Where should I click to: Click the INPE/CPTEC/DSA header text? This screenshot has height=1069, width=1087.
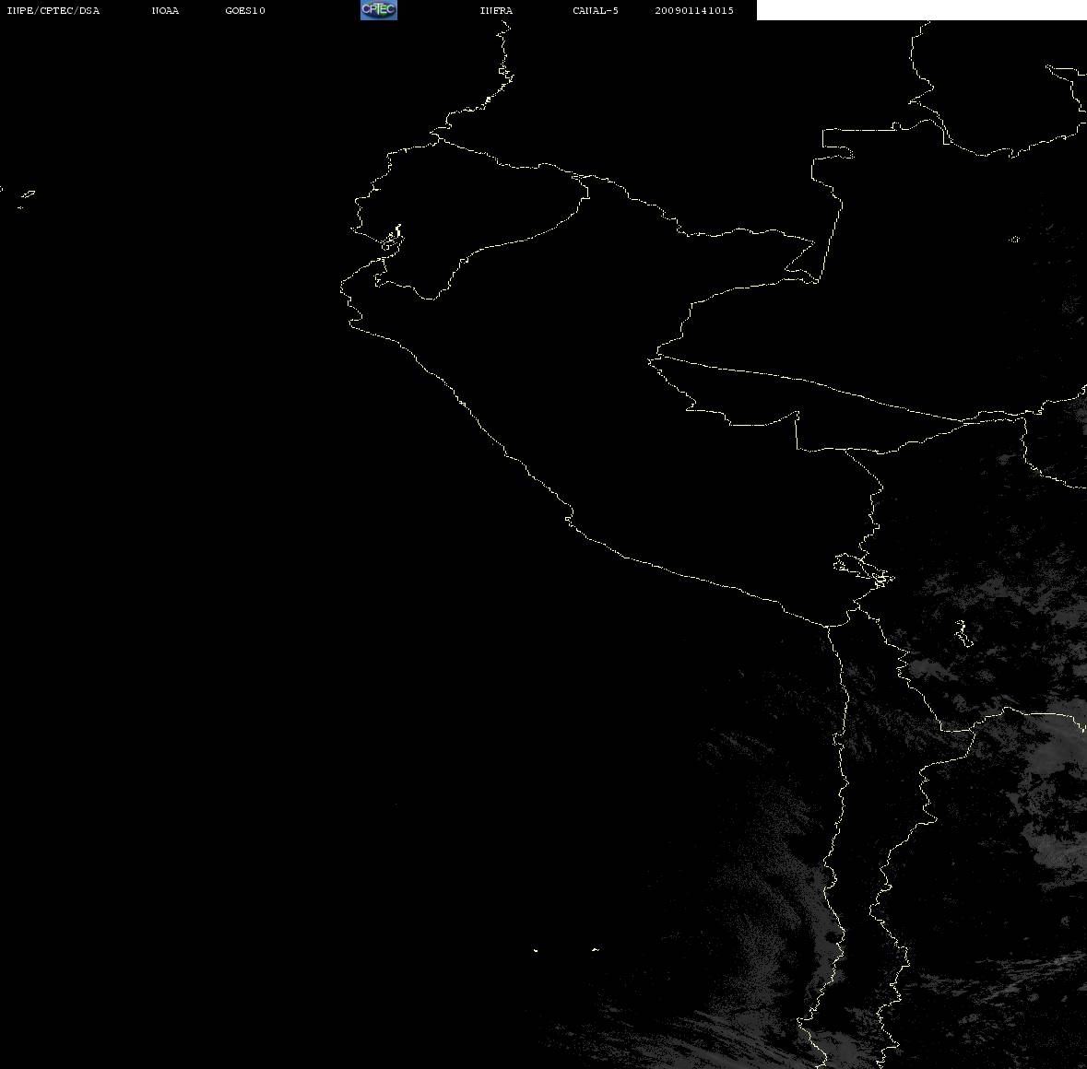[53, 10]
